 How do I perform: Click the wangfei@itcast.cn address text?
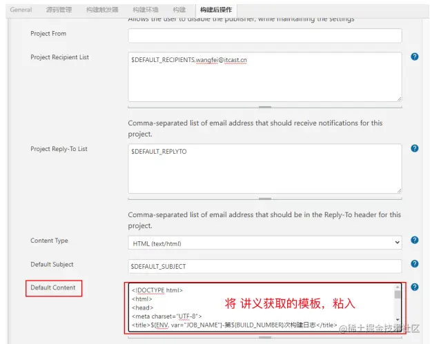pyautogui.click(x=222, y=60)
